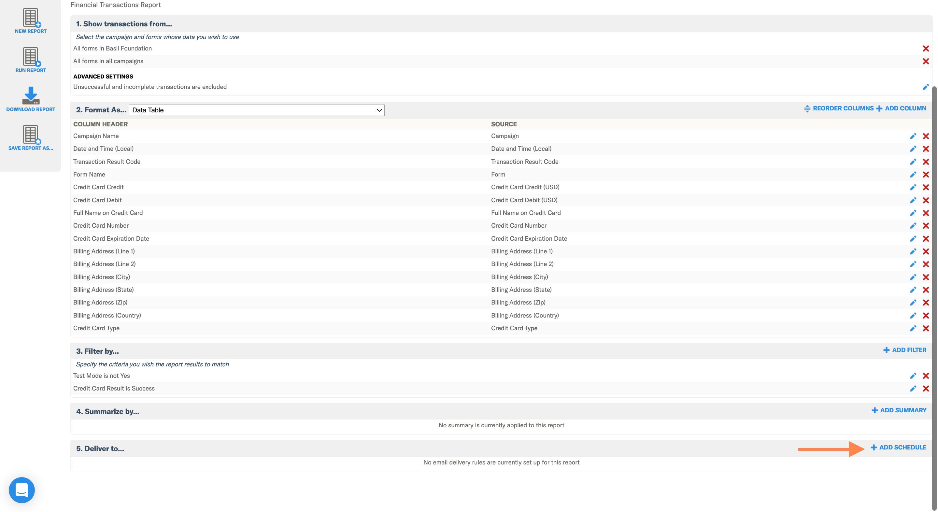
Task: Delete the Credit Card Credit column
Action: (926, 187)
